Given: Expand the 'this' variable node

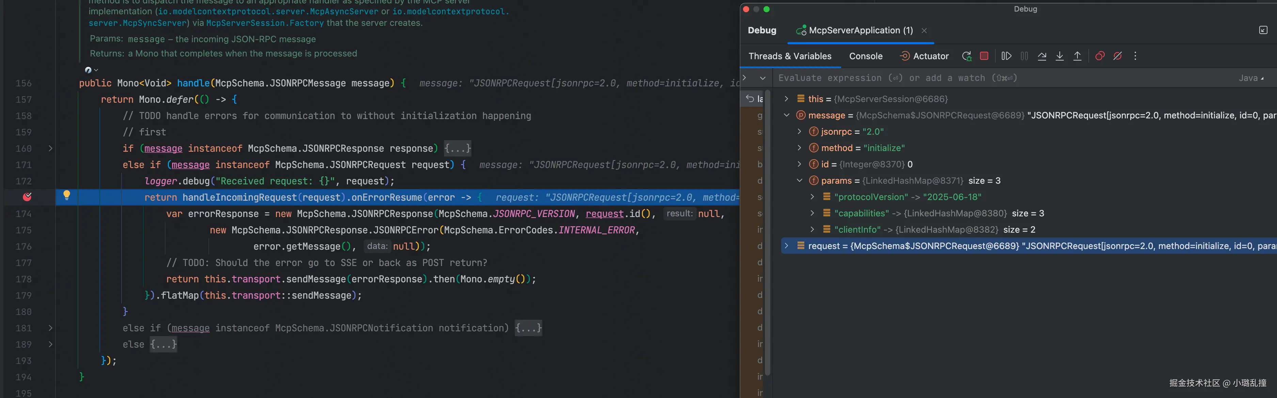Looking at the screenshot, I should [786, 99].
